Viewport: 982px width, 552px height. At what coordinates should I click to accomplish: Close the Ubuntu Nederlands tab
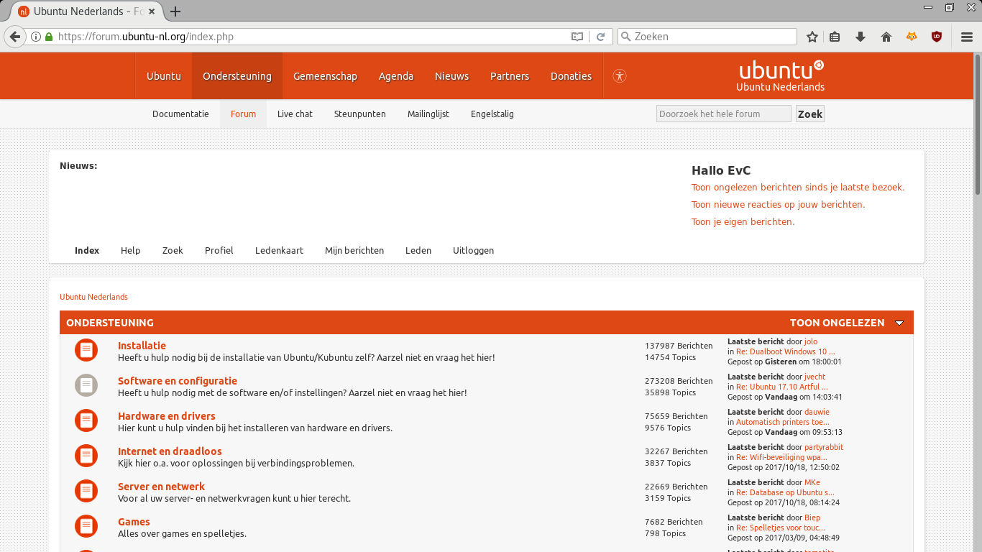(152, 11)
